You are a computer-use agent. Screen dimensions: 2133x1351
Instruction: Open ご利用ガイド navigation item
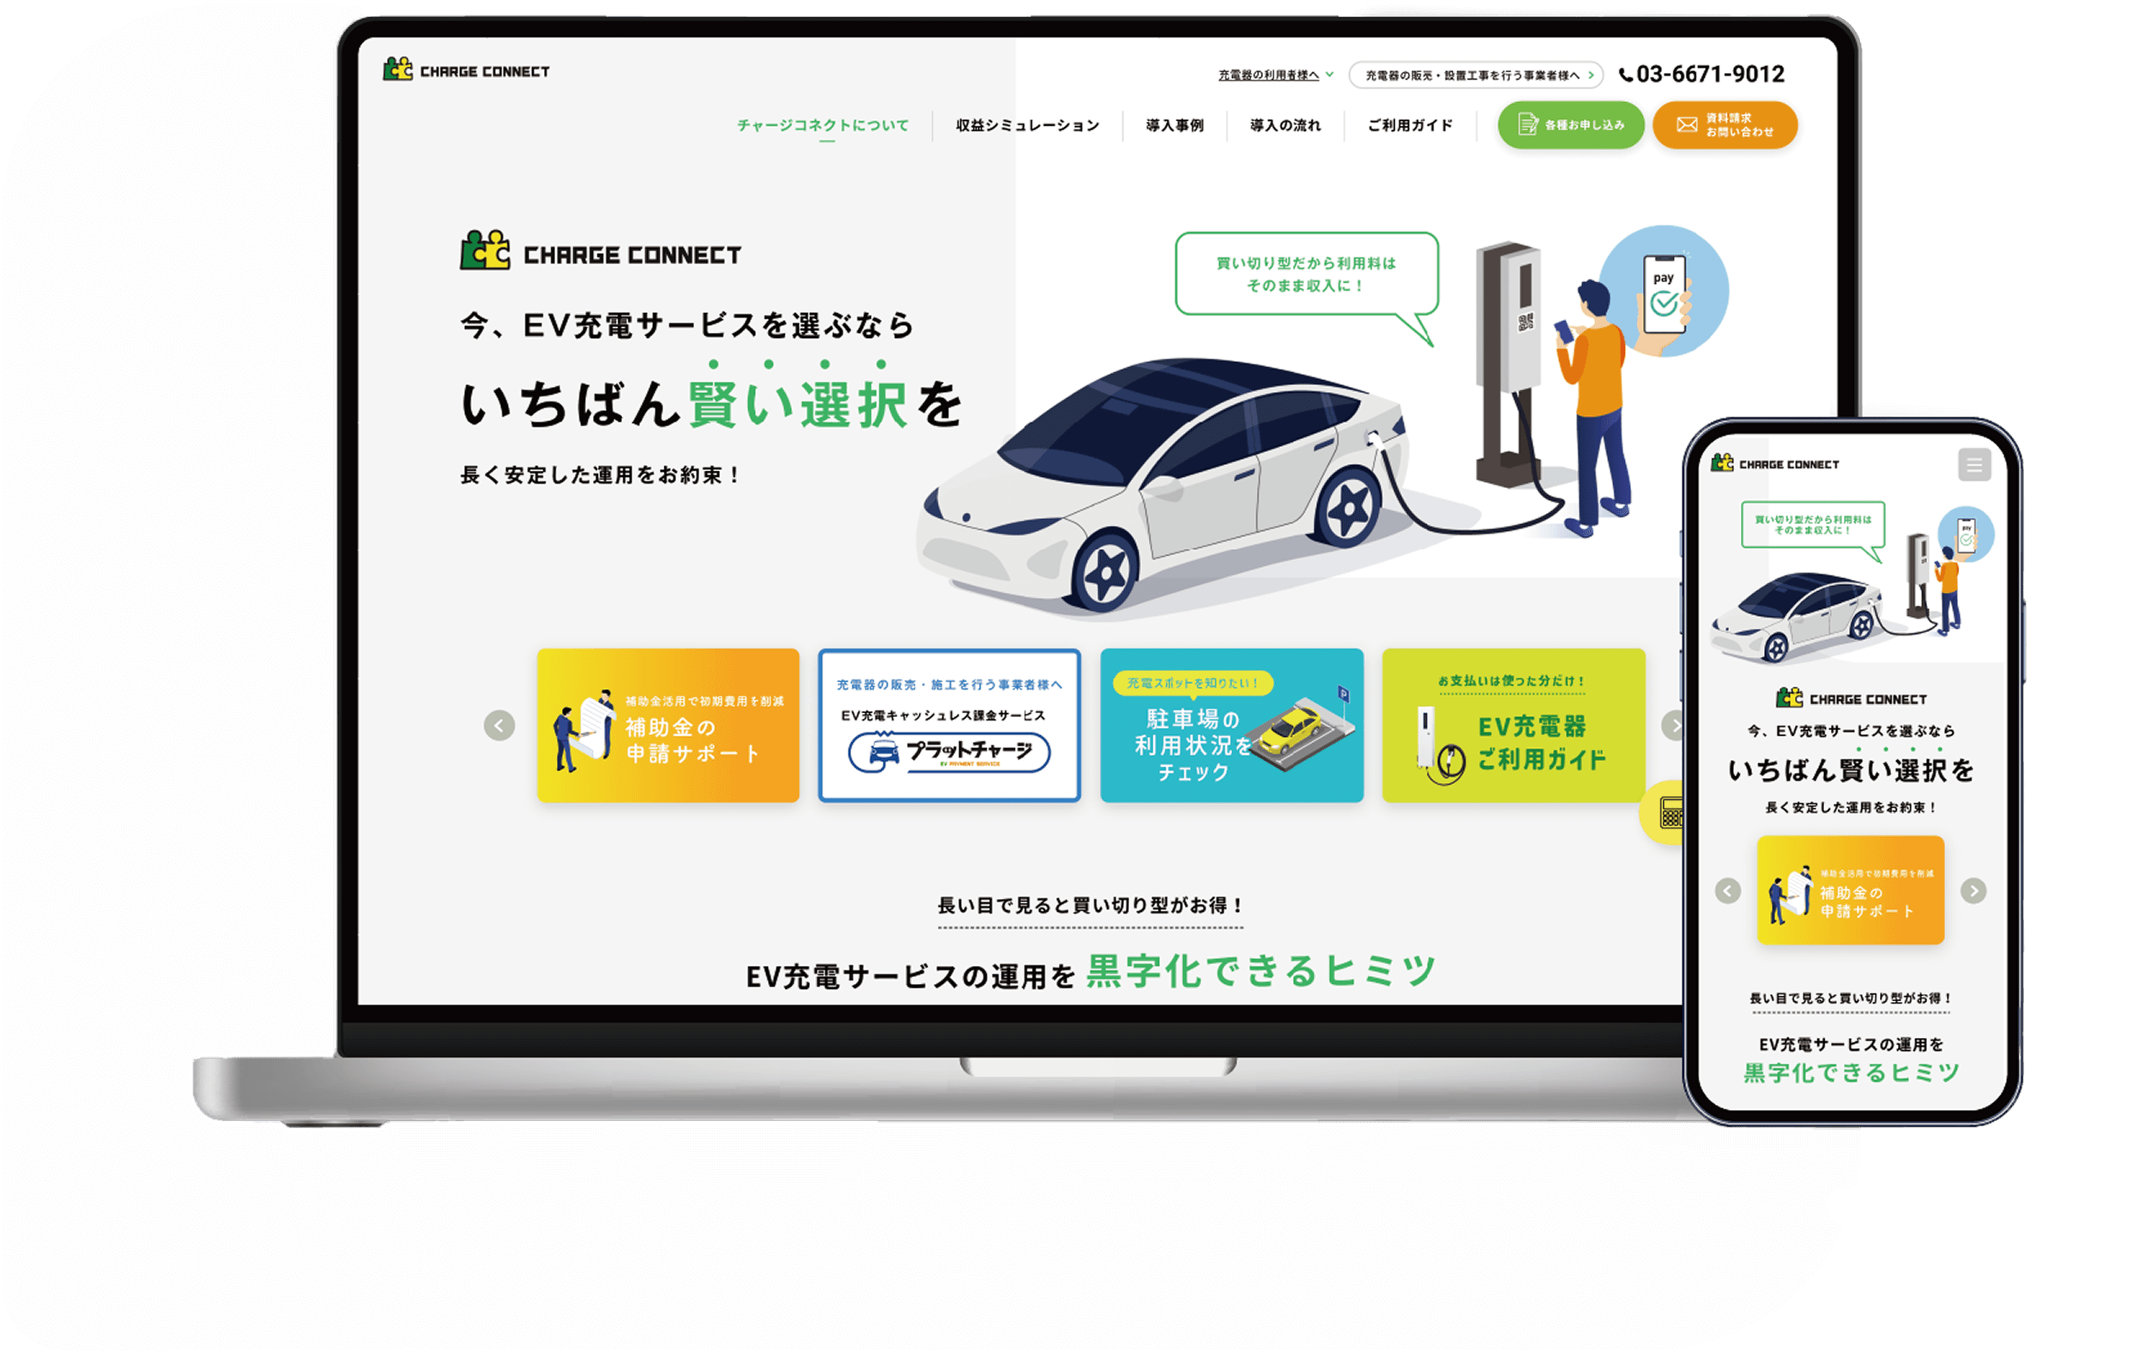tap(1411, 126)
